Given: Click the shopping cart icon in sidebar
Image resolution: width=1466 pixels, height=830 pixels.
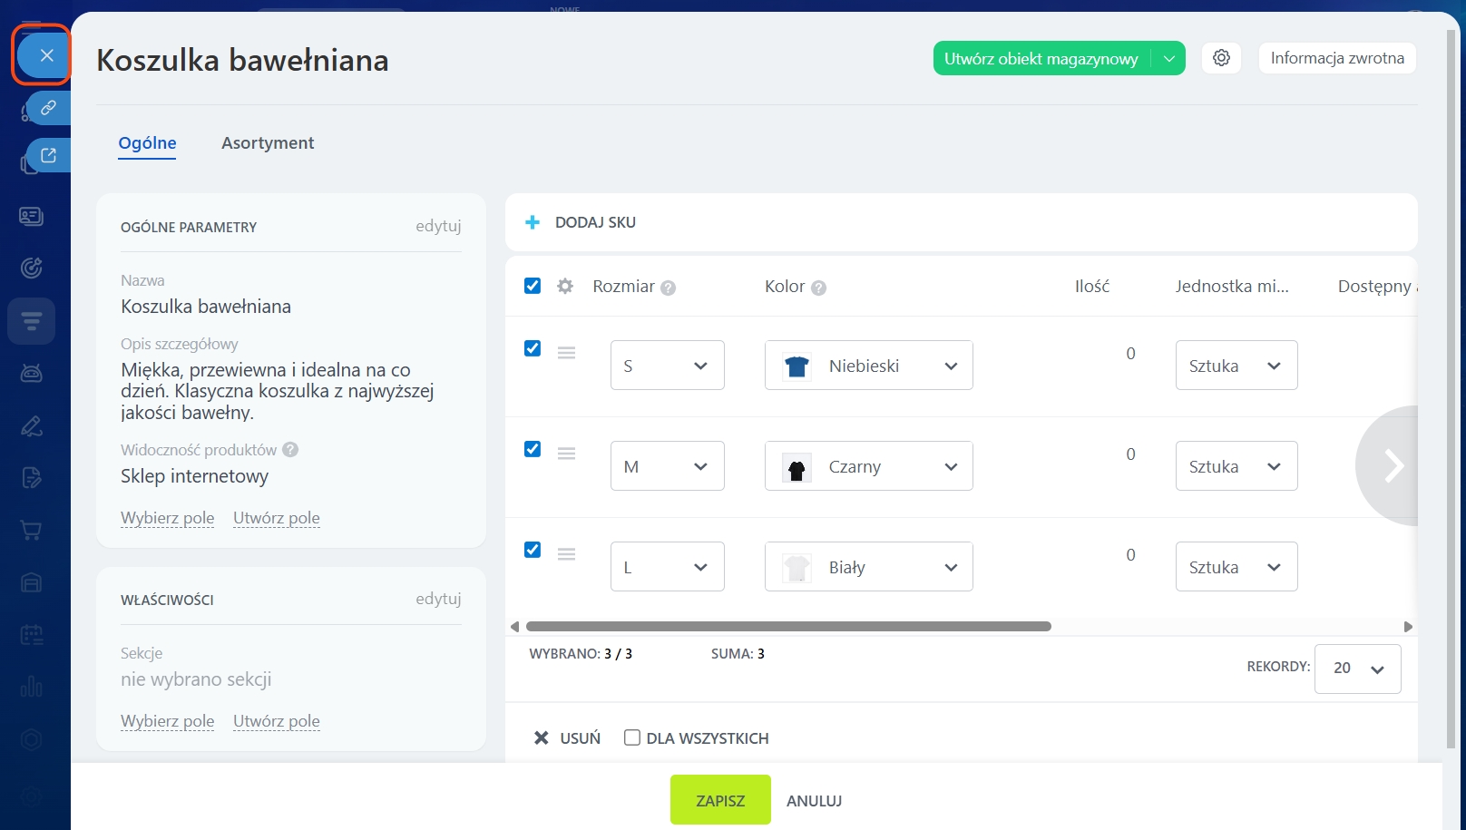Looking at the screenshot, I should pyautogui.click(x=31, y=531).
